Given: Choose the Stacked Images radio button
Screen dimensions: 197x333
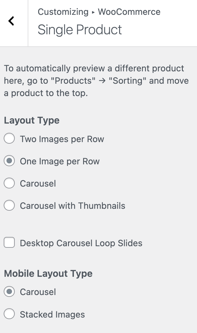Looking at the screenshot, I should pyautogui.click(x=9, y=314).
